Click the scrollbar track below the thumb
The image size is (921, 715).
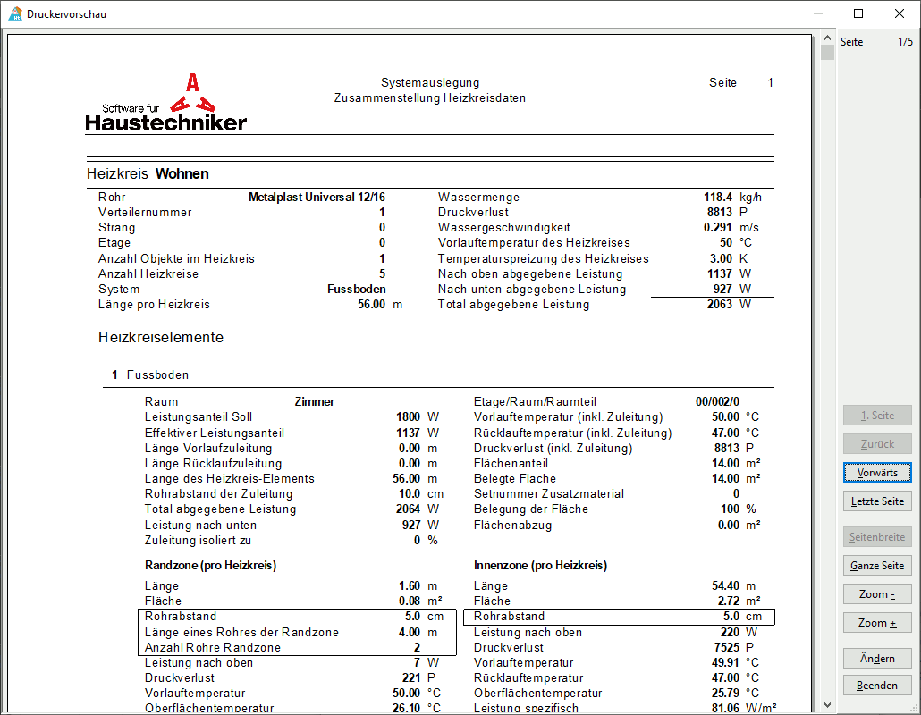[x=827, y=357]
